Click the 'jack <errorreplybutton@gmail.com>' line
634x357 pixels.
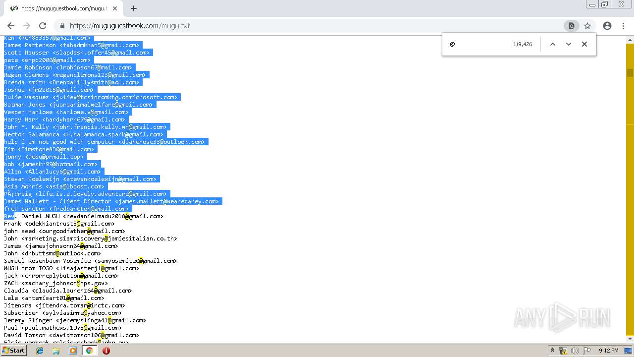61,276
